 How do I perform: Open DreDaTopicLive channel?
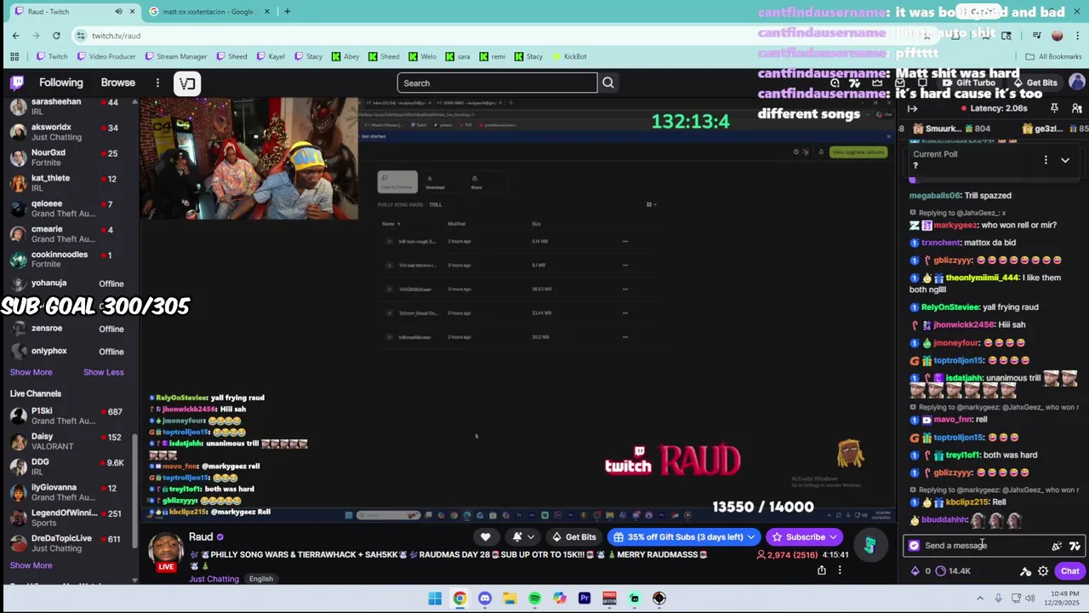coord(69,543)
